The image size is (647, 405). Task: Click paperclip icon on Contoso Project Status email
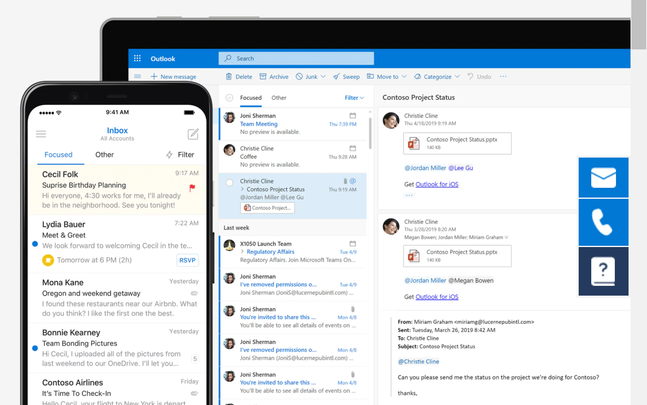click(345, 181)
